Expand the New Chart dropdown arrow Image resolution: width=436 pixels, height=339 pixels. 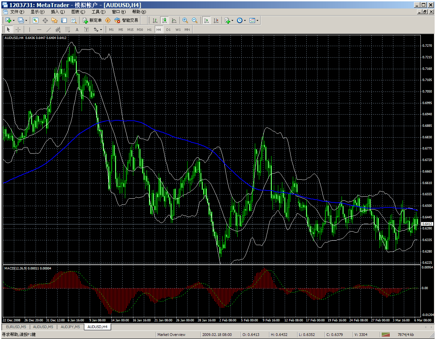(x=14, y=20)
